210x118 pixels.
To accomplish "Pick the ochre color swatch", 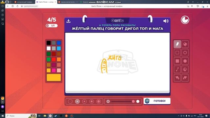I will [x=49, y=65].
